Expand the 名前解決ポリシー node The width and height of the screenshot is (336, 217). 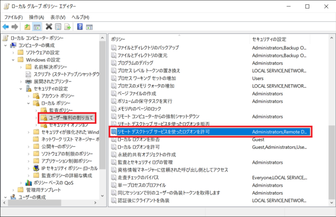(21, 67)
